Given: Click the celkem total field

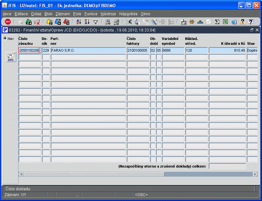Looking at the screenshot, I should 228,166.
